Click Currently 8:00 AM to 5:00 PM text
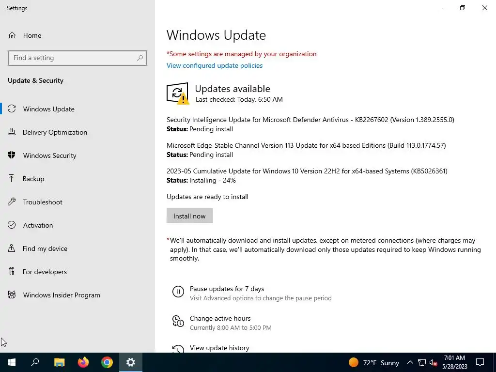The height and width of the screenshot is (372, 496). (x=231, y=328)
